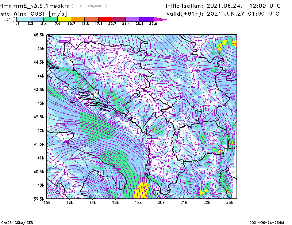Viewport: 292px width, 225px height.
Task: Click the lavender legend swatch (24.4–28.4)
Action: pos(132,19)
